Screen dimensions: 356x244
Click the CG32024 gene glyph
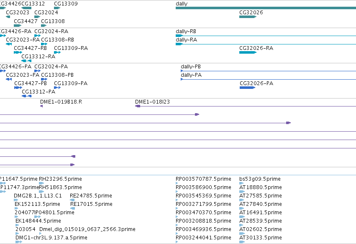[37, 17]
